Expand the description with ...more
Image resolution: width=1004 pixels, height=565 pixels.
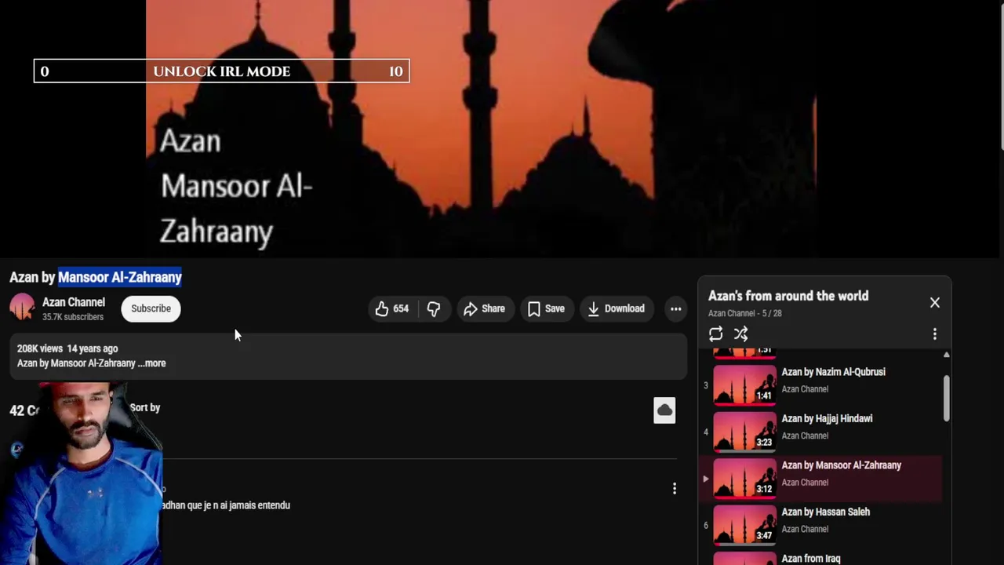pyautogui.click(x=152, y=363)
